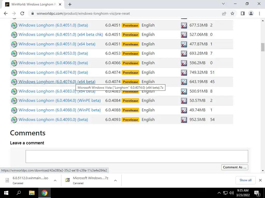Open Windows Longhorn (6.0.4066.0) (beta) link
The width and height of the screenshot is (265, 198).
click(x=53, y=63)
